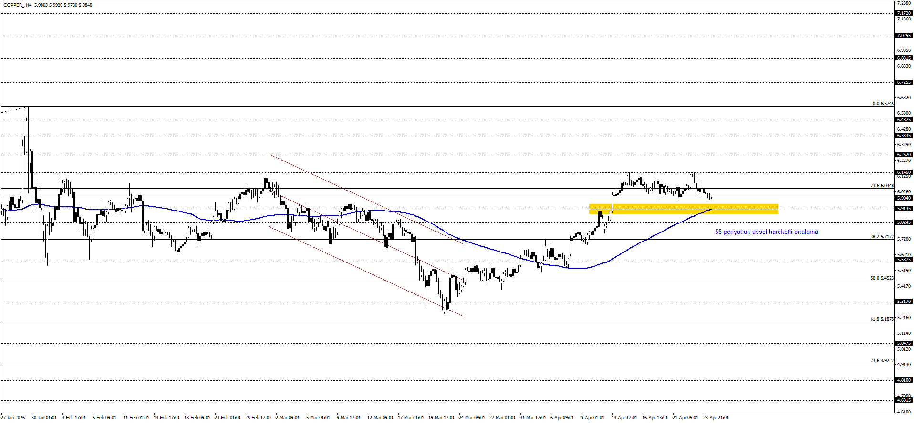This screenshot has width=914, height=423.
Task: Click the 0.0 6.5745 Fibonacci top label
Action: (883, 104)
